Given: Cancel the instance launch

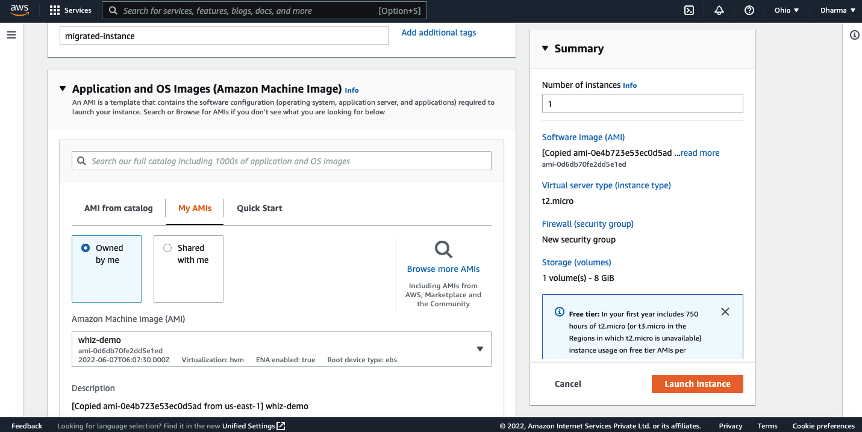Looking at the screenshot, I should (568, 384).
